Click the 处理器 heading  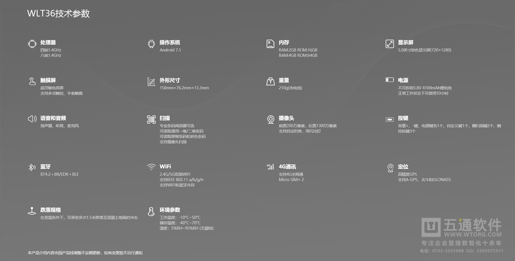point(48,42)
